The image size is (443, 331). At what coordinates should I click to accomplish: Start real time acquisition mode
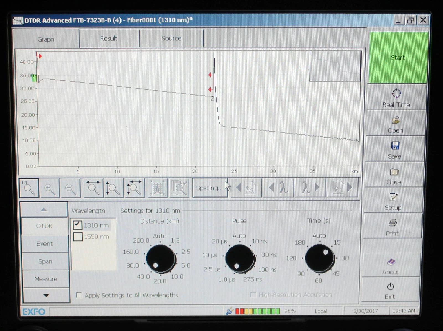click(x=396, y=97)
